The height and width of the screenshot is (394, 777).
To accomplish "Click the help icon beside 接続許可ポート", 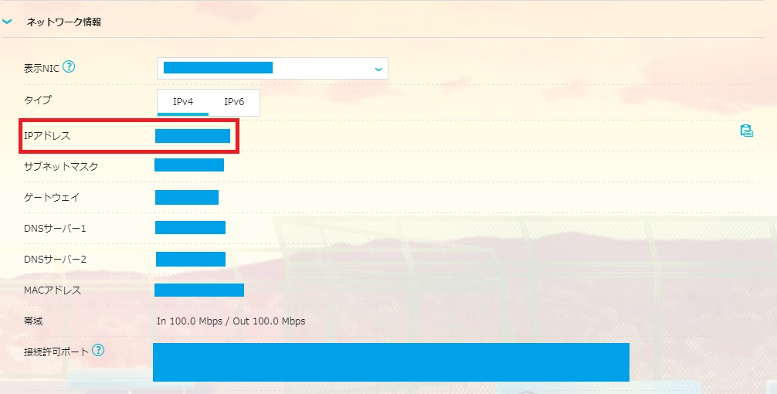I will (x=98, y=351).
